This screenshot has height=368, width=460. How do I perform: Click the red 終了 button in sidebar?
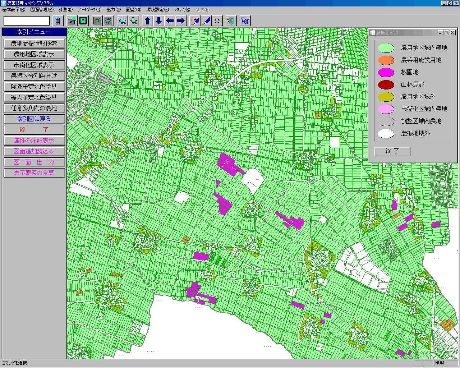(x=34, y=130)
